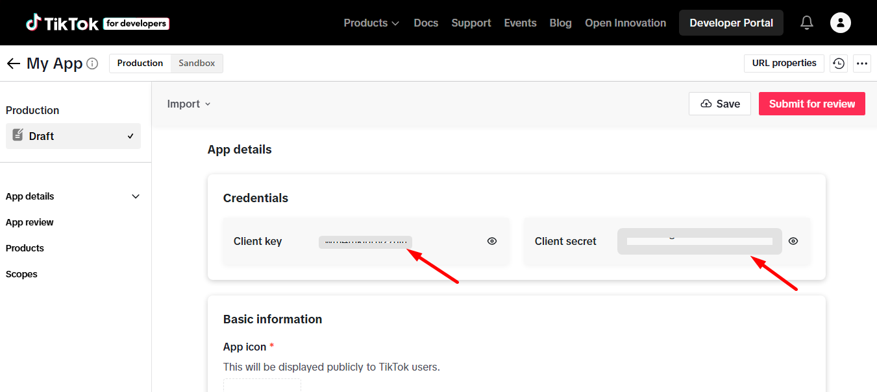Collapse the App details sidebar section
Viewport: 877px width, 392px height.
136,196
